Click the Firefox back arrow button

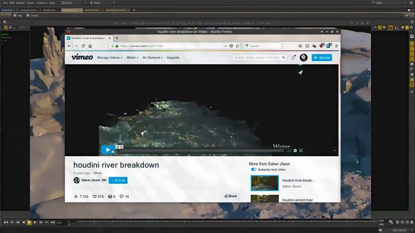(x=69, y=46)
